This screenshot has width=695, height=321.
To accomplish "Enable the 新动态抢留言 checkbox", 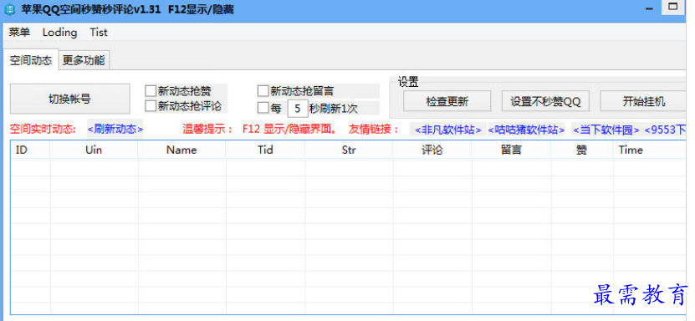I will (263, 91).
